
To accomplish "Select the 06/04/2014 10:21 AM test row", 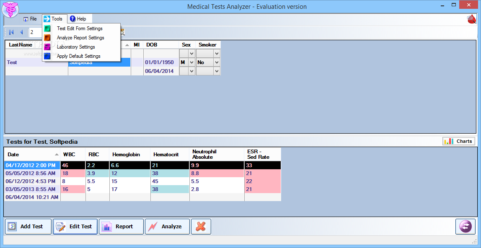I will pos(142,197).
